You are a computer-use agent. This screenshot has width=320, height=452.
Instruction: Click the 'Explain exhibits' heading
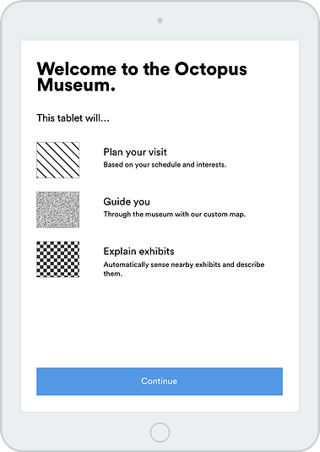[x=138, y=252]
